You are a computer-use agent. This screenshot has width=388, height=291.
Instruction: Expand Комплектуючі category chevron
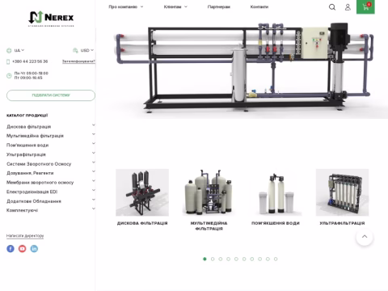tap(94, 209)
